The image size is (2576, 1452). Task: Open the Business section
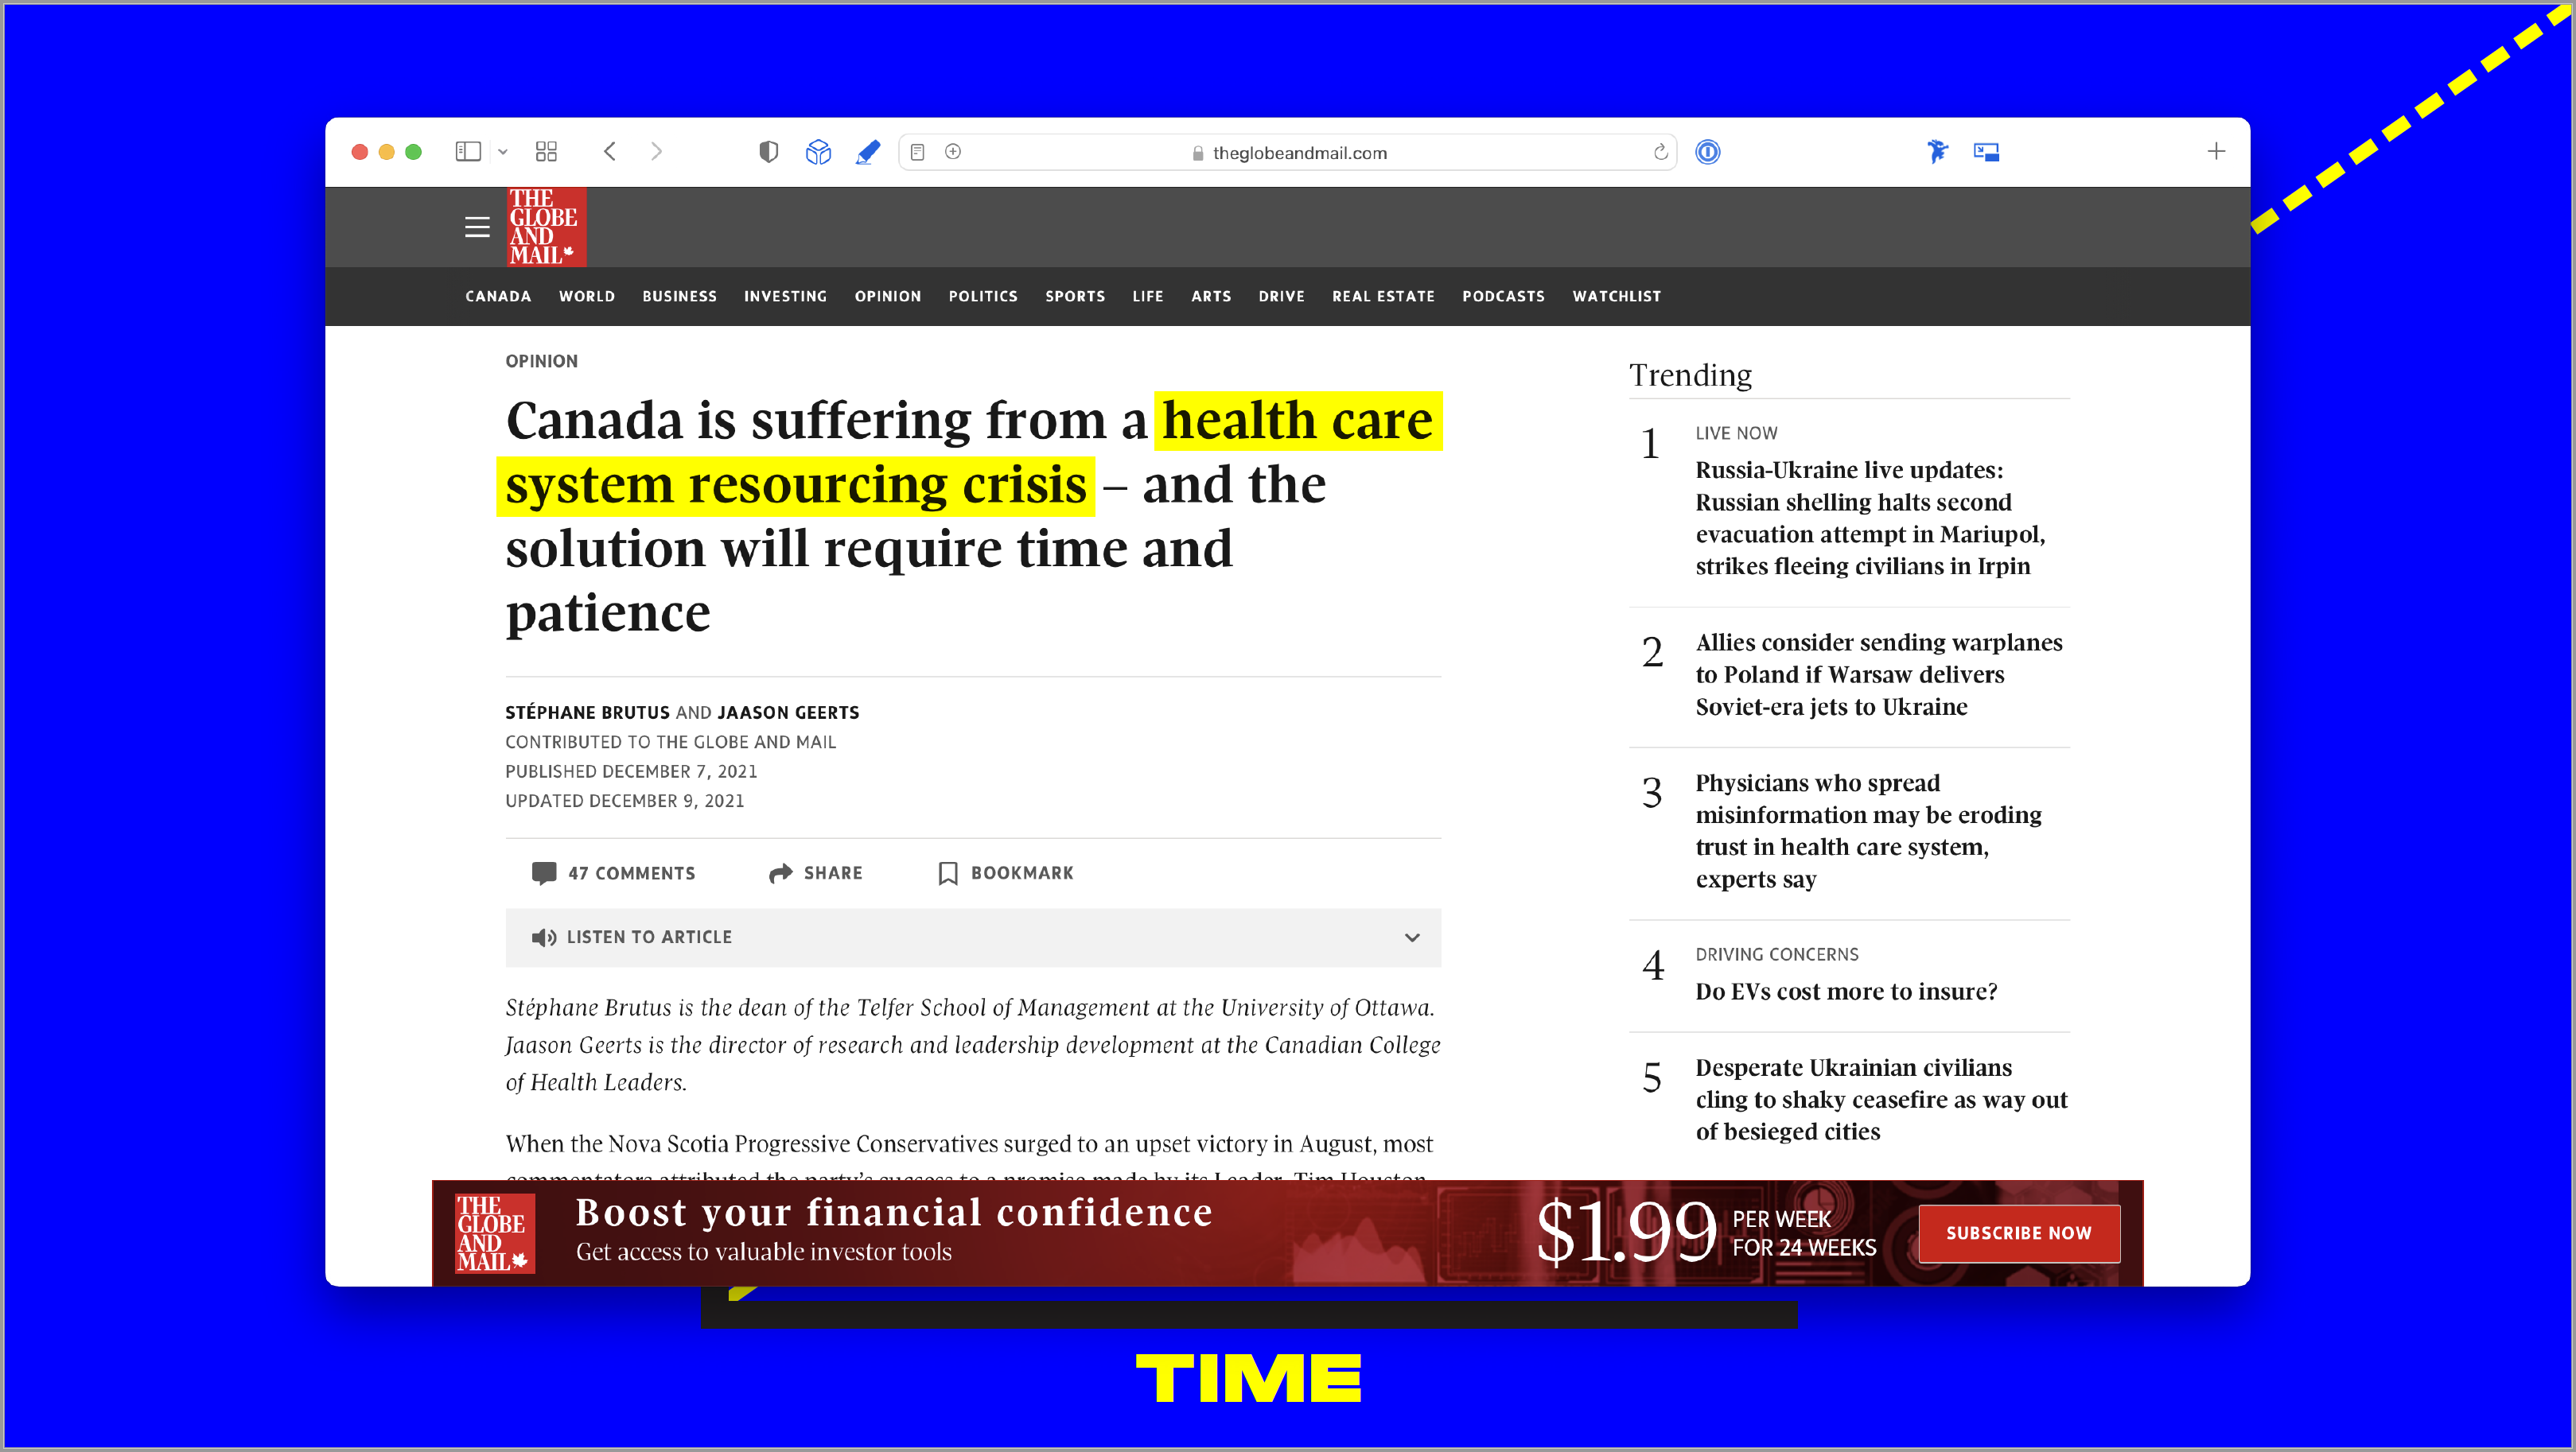click(679, 297)
